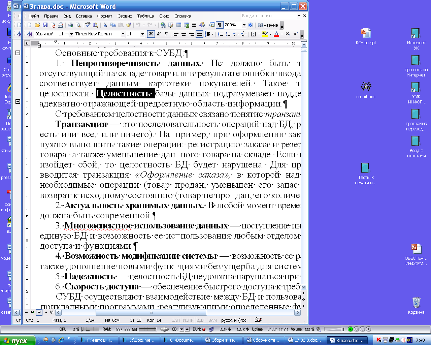Switch to F:\методич... taskbar window
The width and height of the screenshot is (431, 345).
click(x=98, y=340)
